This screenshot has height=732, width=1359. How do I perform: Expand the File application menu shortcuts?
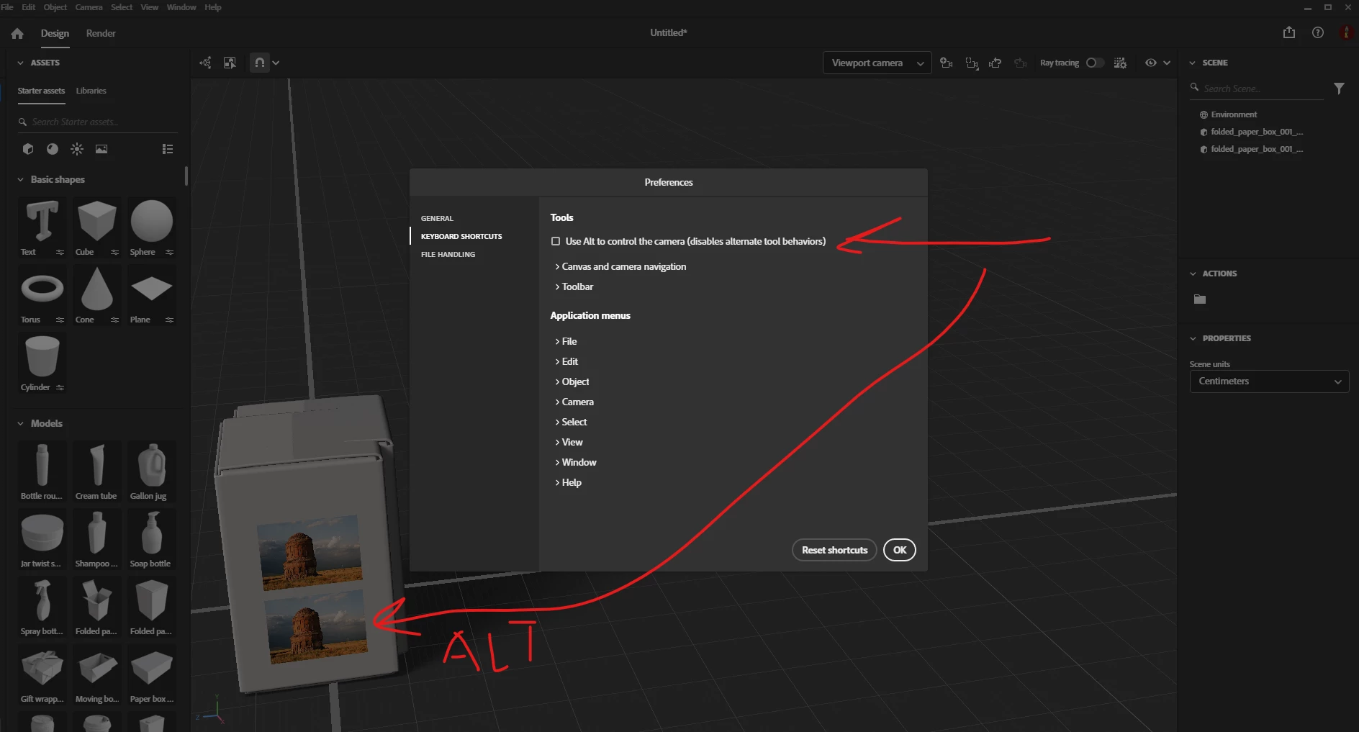(566, 341)
